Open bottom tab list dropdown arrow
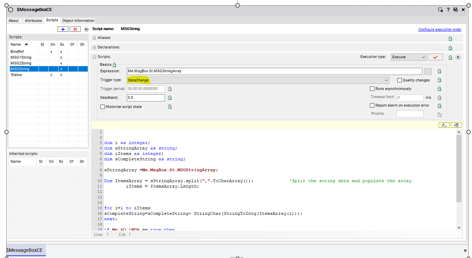Image resolution: width=472 pixels, height=258 pixels. (465, 251)
